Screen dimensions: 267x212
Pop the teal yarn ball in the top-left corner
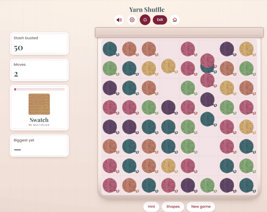coord(111,49)
